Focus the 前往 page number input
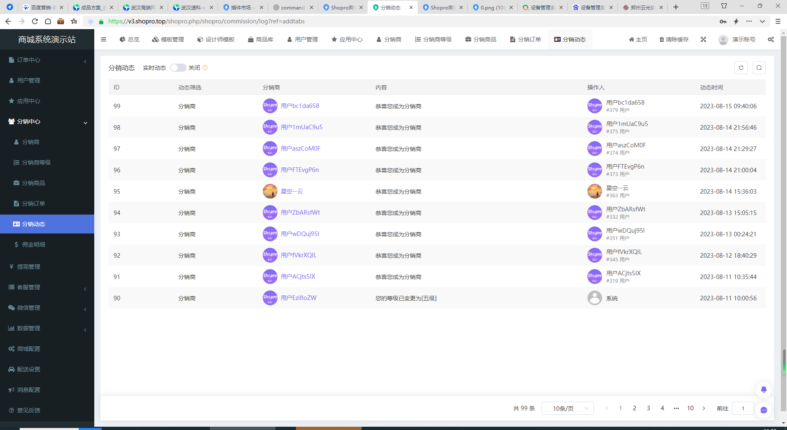The height and width of the screenshot is (430, 787). pyautogui.click(x=743, y=408)
